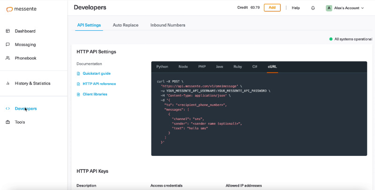Open notifications bell icon
This screenshot has width=375, height=190.
pyautogui.click(x=313, y=8)
